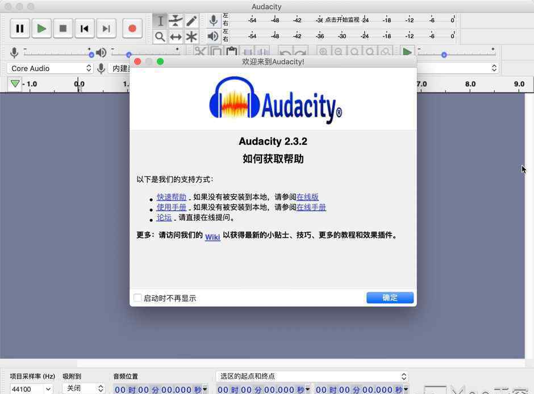Viewport: 534px width, 394px height.
Task: Open the 音频位置 time format arrow
Action: click(x=205, y=389)
